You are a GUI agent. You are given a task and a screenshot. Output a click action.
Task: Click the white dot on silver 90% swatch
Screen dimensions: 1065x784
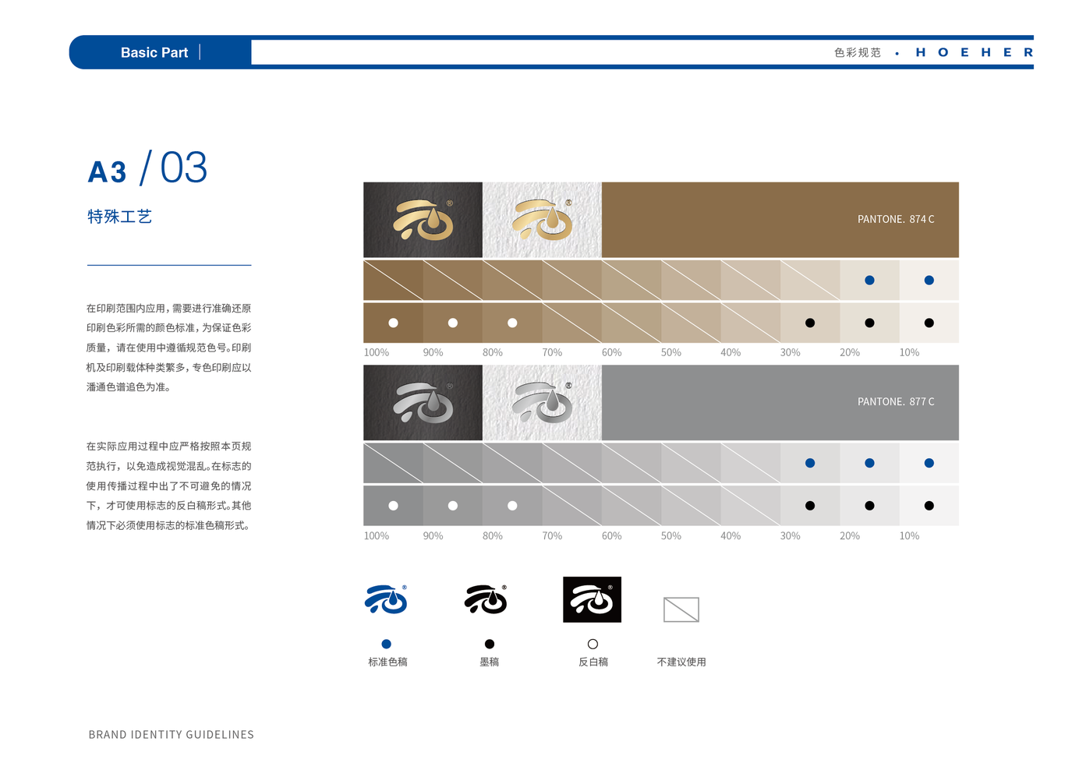(x=453, y=506)
